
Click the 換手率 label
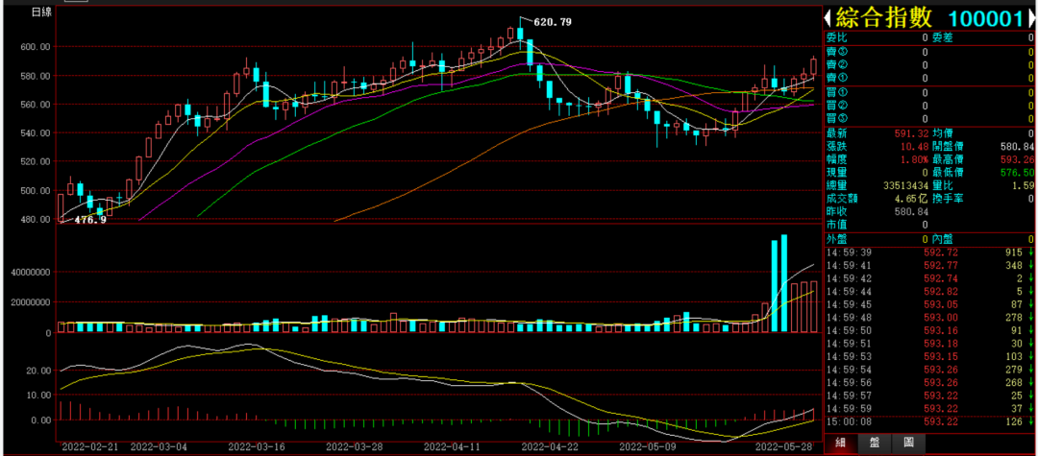click(x=948, y=199)
